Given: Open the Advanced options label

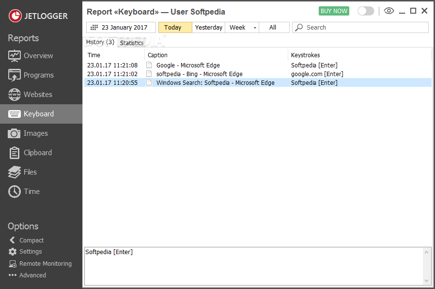Looking at the screenshot, I should pos(33,275).
